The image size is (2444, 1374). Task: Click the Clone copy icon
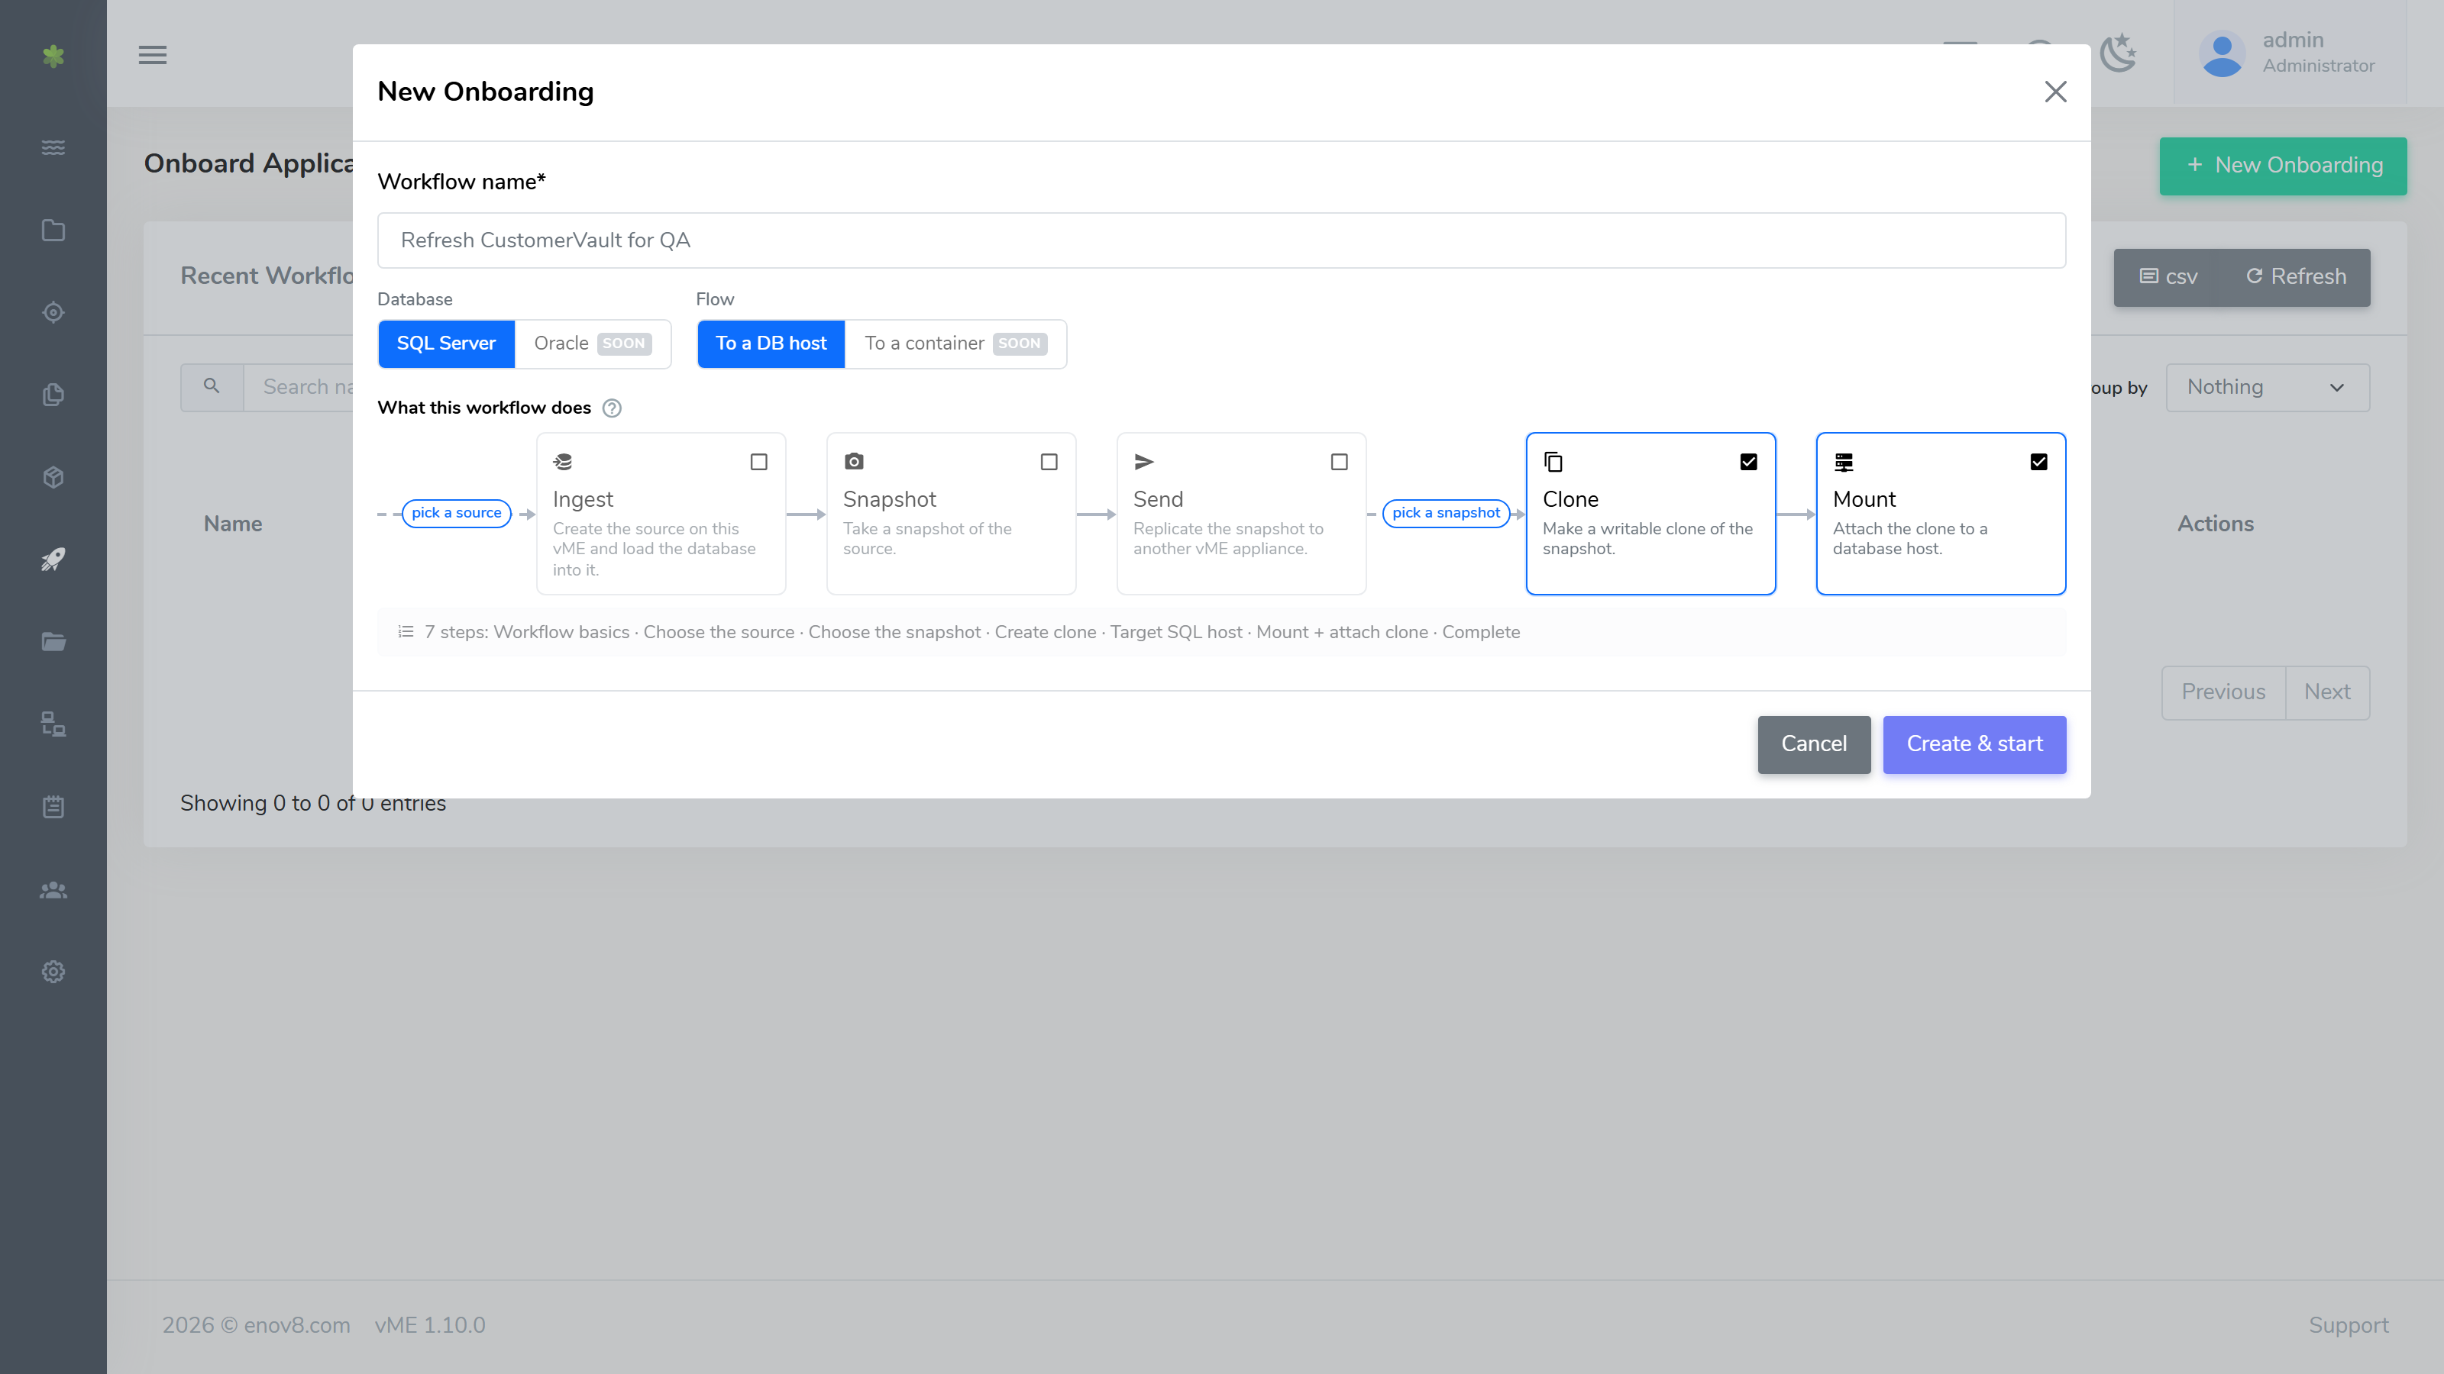point(1553,462)
